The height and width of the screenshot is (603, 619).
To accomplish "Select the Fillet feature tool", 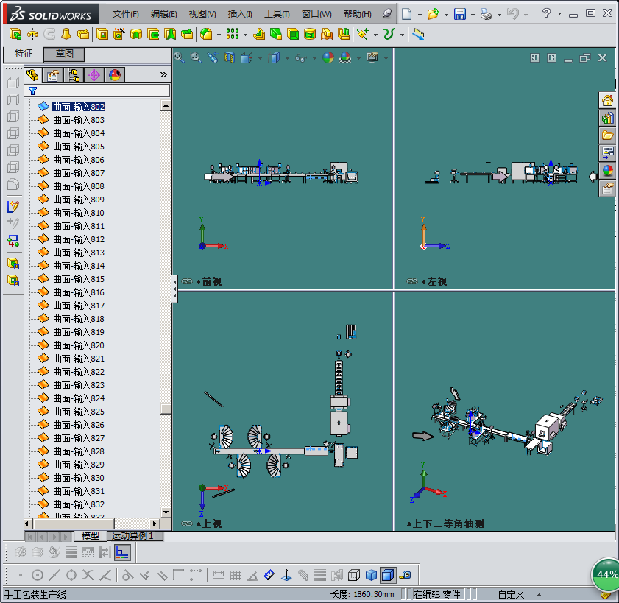I will tap(206, 35).
